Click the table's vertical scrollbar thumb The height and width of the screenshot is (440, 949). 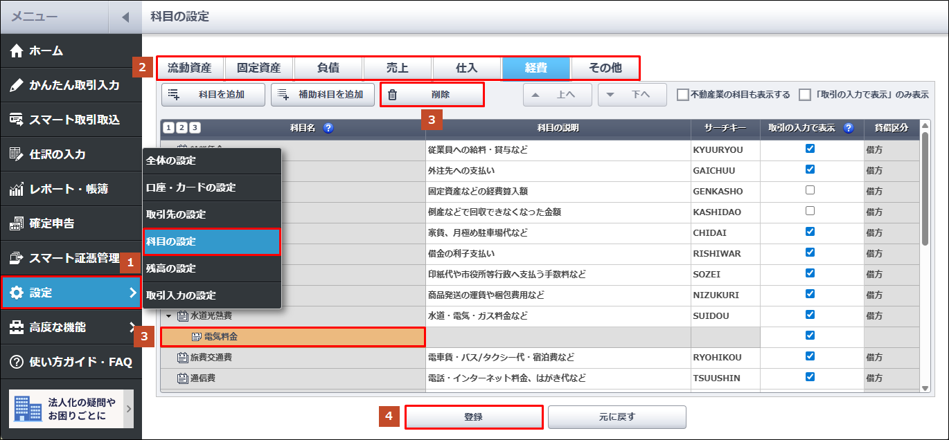click(x=925, y=188)
